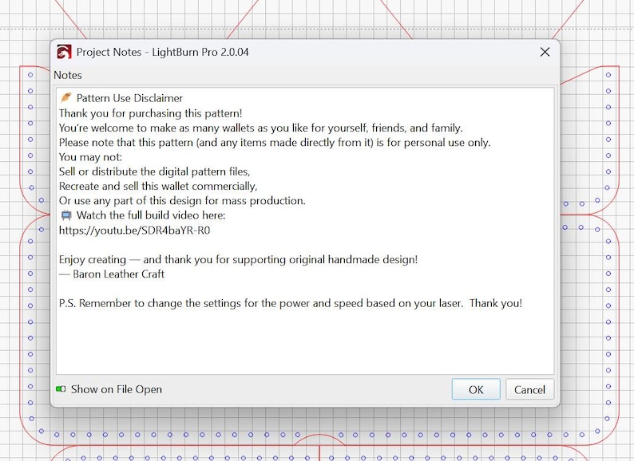Click the YouTube link https://youtu.be/SDR4baYR-R0
The image size is (634, 461).
(x=135, y=230)
